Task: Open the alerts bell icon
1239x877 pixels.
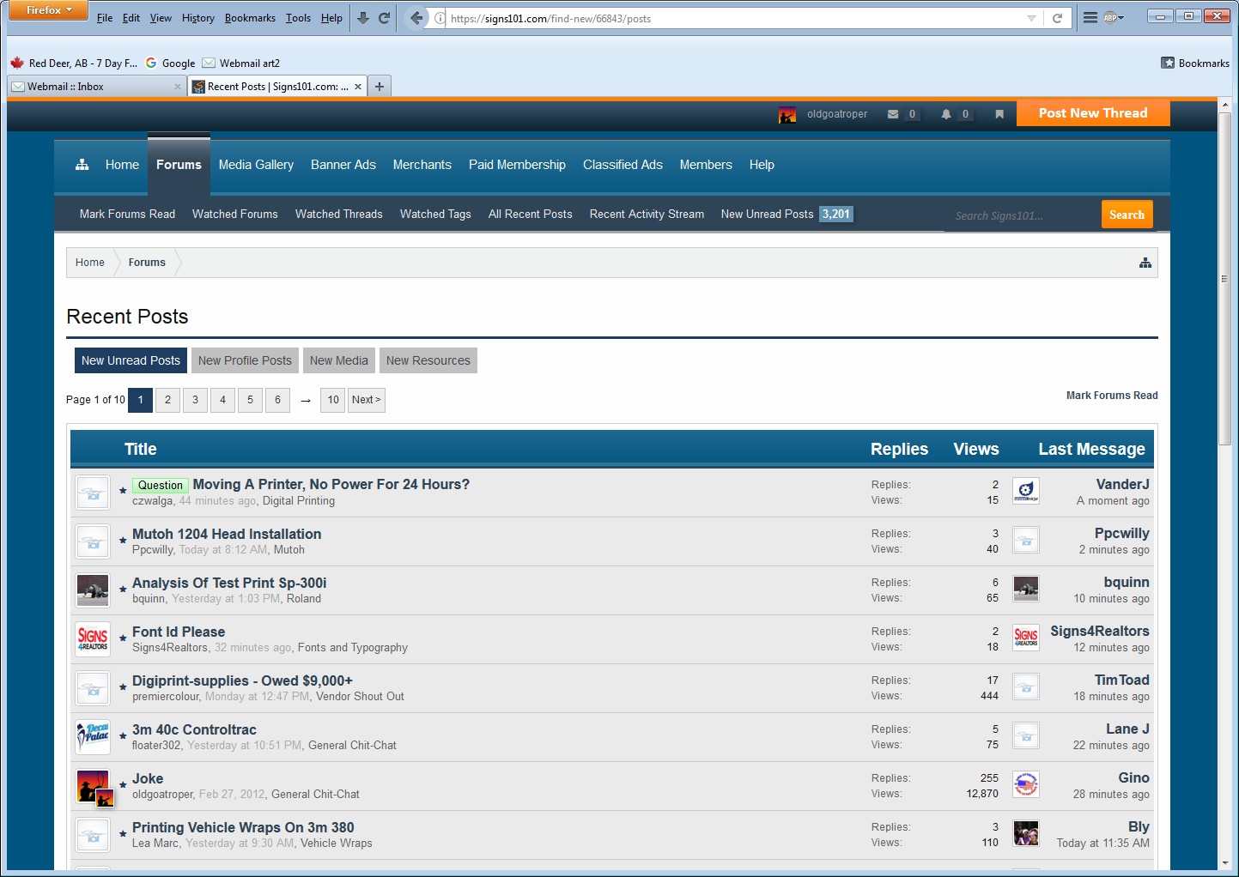Action: (946, 114)
